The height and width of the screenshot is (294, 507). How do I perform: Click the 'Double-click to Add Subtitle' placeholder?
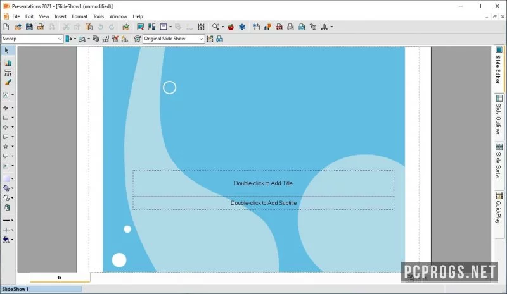[x=264, y=203]
